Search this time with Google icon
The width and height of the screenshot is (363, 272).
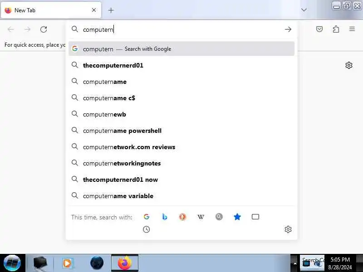146,217
